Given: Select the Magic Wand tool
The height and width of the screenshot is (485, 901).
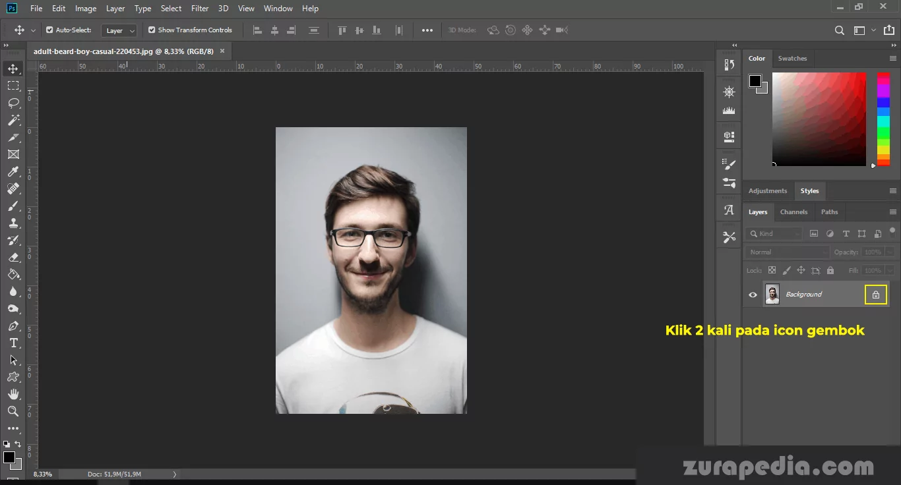Looking at the screenshot, I should (13, 120).
